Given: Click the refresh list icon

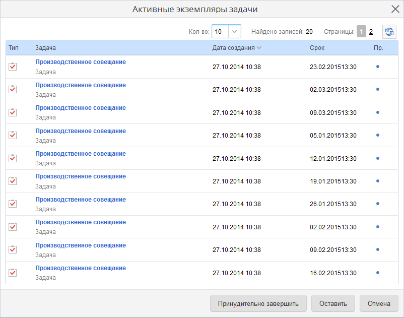Looking at the screenshot, I should tap(389, 32).
